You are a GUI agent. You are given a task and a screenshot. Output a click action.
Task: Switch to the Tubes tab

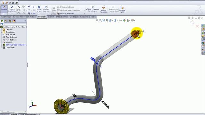pyautogui.click(x=93, y=17)
